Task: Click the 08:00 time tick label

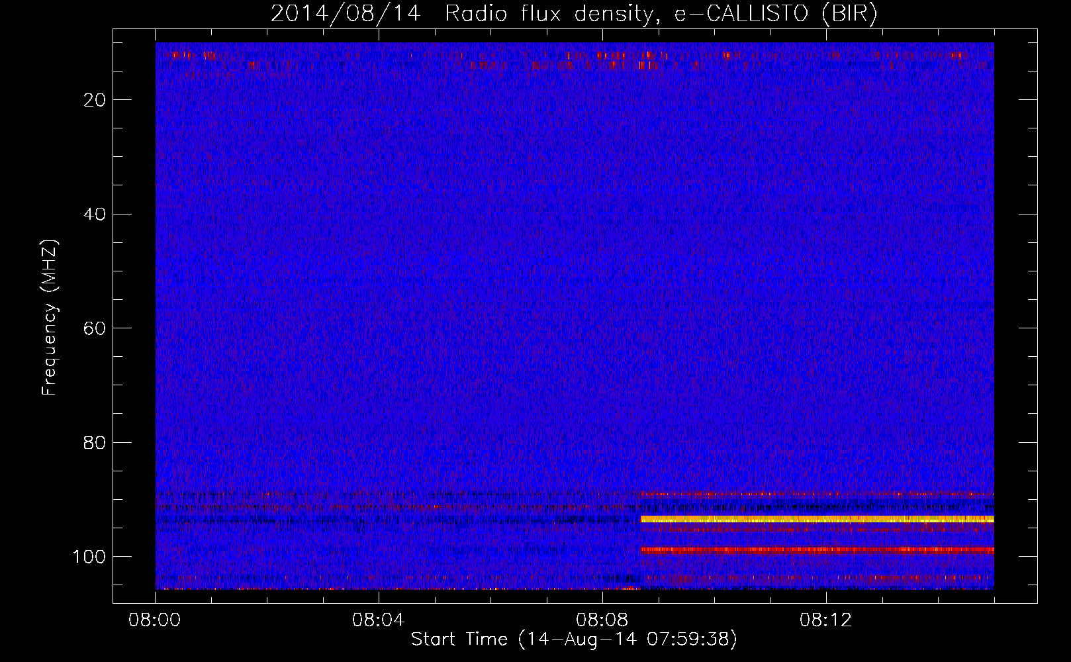Action: pos(155,620)
